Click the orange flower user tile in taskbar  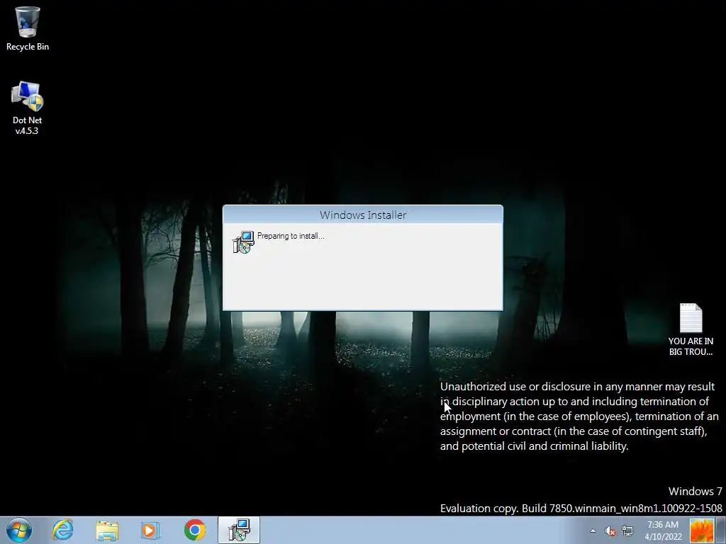[701, 531]
